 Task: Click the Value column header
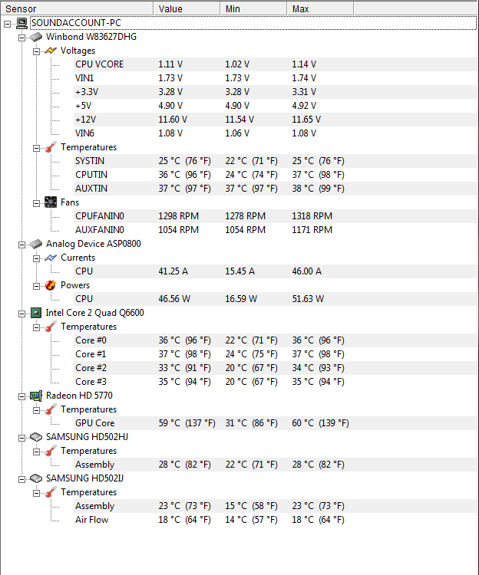pyautogui.click(x=187, y=8)
